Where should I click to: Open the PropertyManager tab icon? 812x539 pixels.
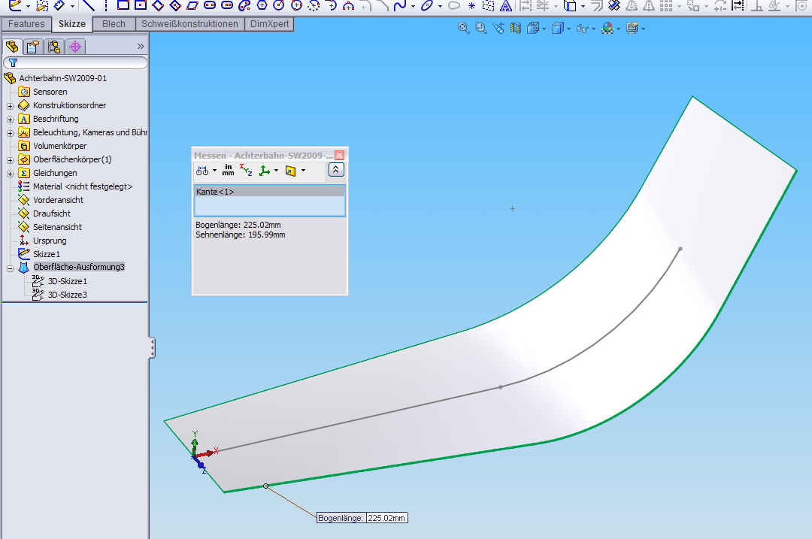[32, 47]
